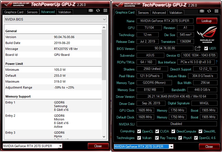This screenshot has height=152, width=222.
Task: Click the ROG logo in right window
Action: click(x=207, y=34)
